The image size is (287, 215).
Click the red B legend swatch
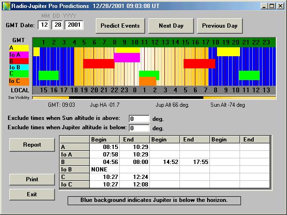[x=19, y=61]
